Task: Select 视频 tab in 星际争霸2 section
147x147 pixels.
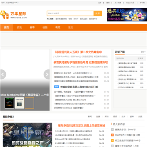Action: 115,116
